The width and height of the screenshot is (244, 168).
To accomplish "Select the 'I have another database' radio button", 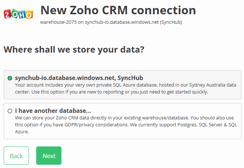I will click(10, 111).
